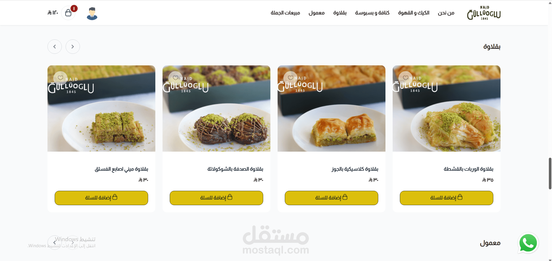Go to كنافة و بسبوسة menu item
The width and height of the screenshot is (552, 261).
pos(372,13)
